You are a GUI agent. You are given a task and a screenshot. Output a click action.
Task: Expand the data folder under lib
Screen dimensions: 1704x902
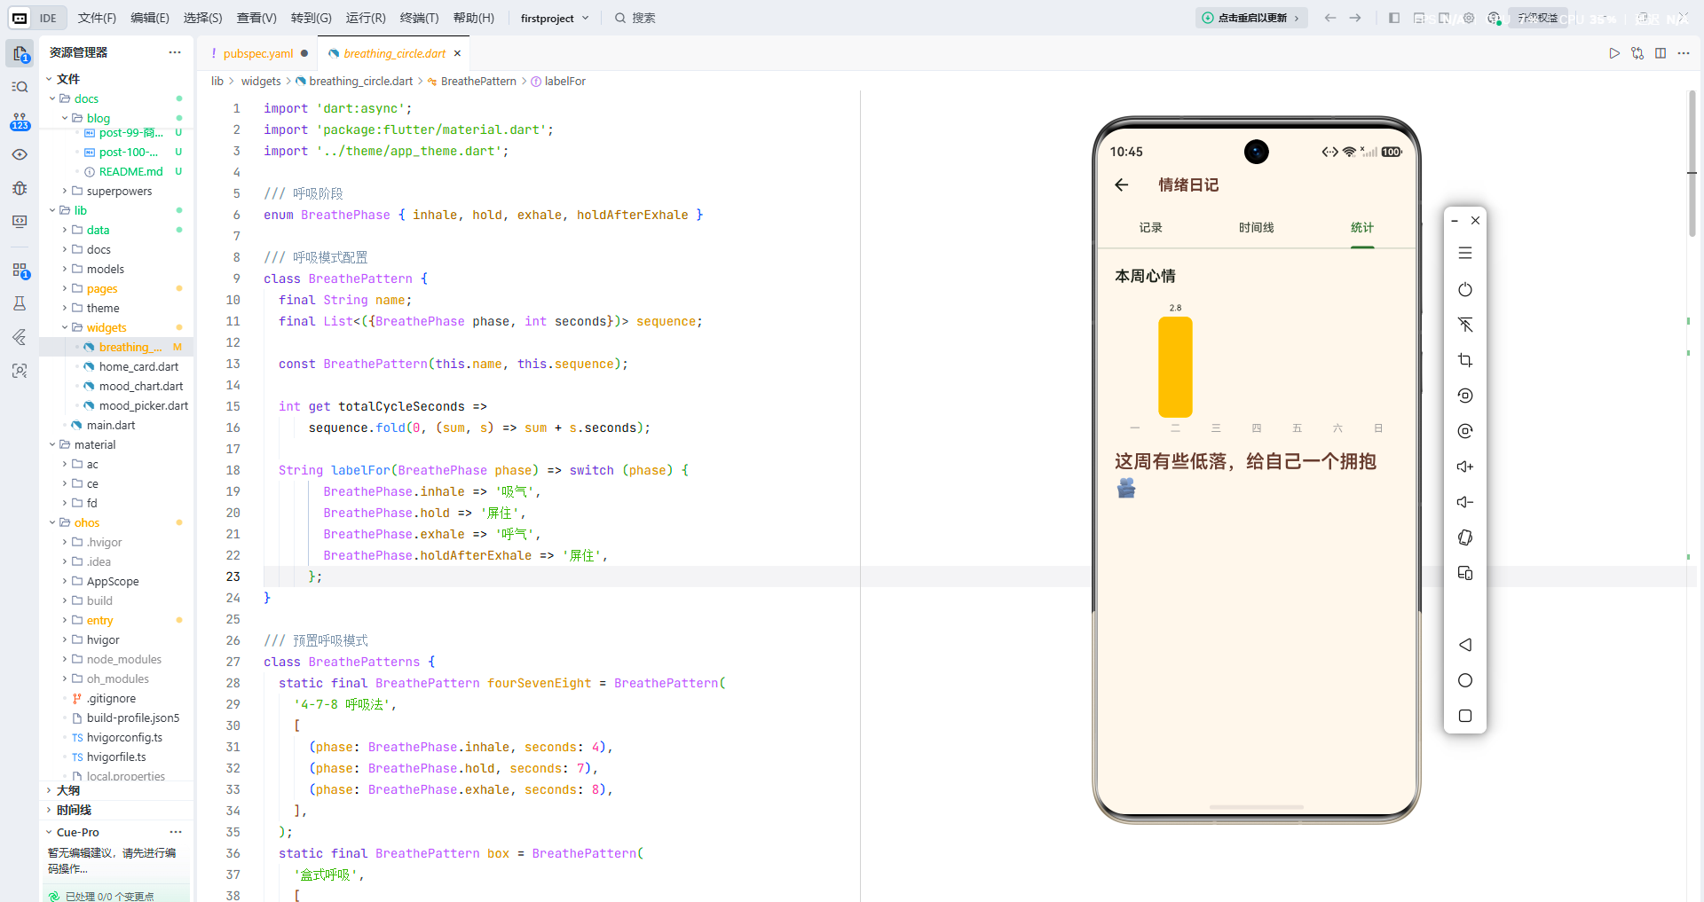tap(65, 230)
